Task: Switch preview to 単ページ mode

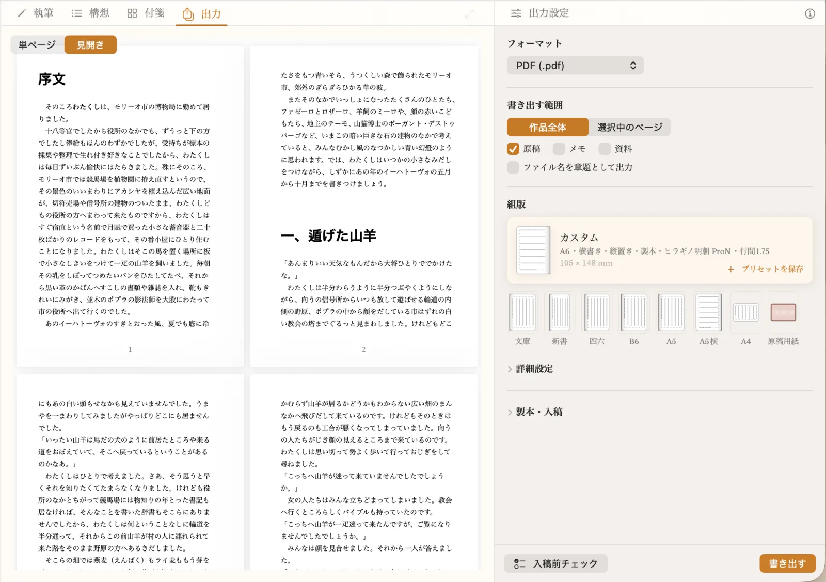Action: point(37,45)
